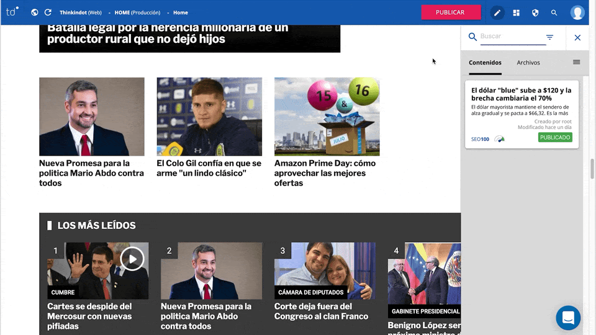
Task: Toggle the pencil edit mode icon
Action: pos(497,13)
